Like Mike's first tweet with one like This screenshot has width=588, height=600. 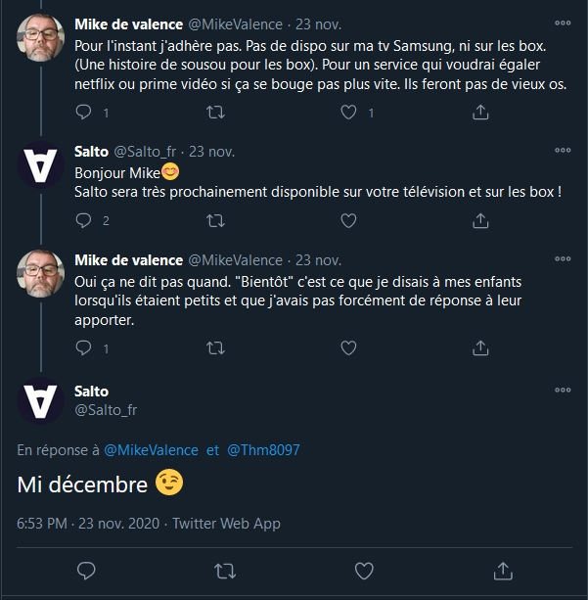pos(348,113)
